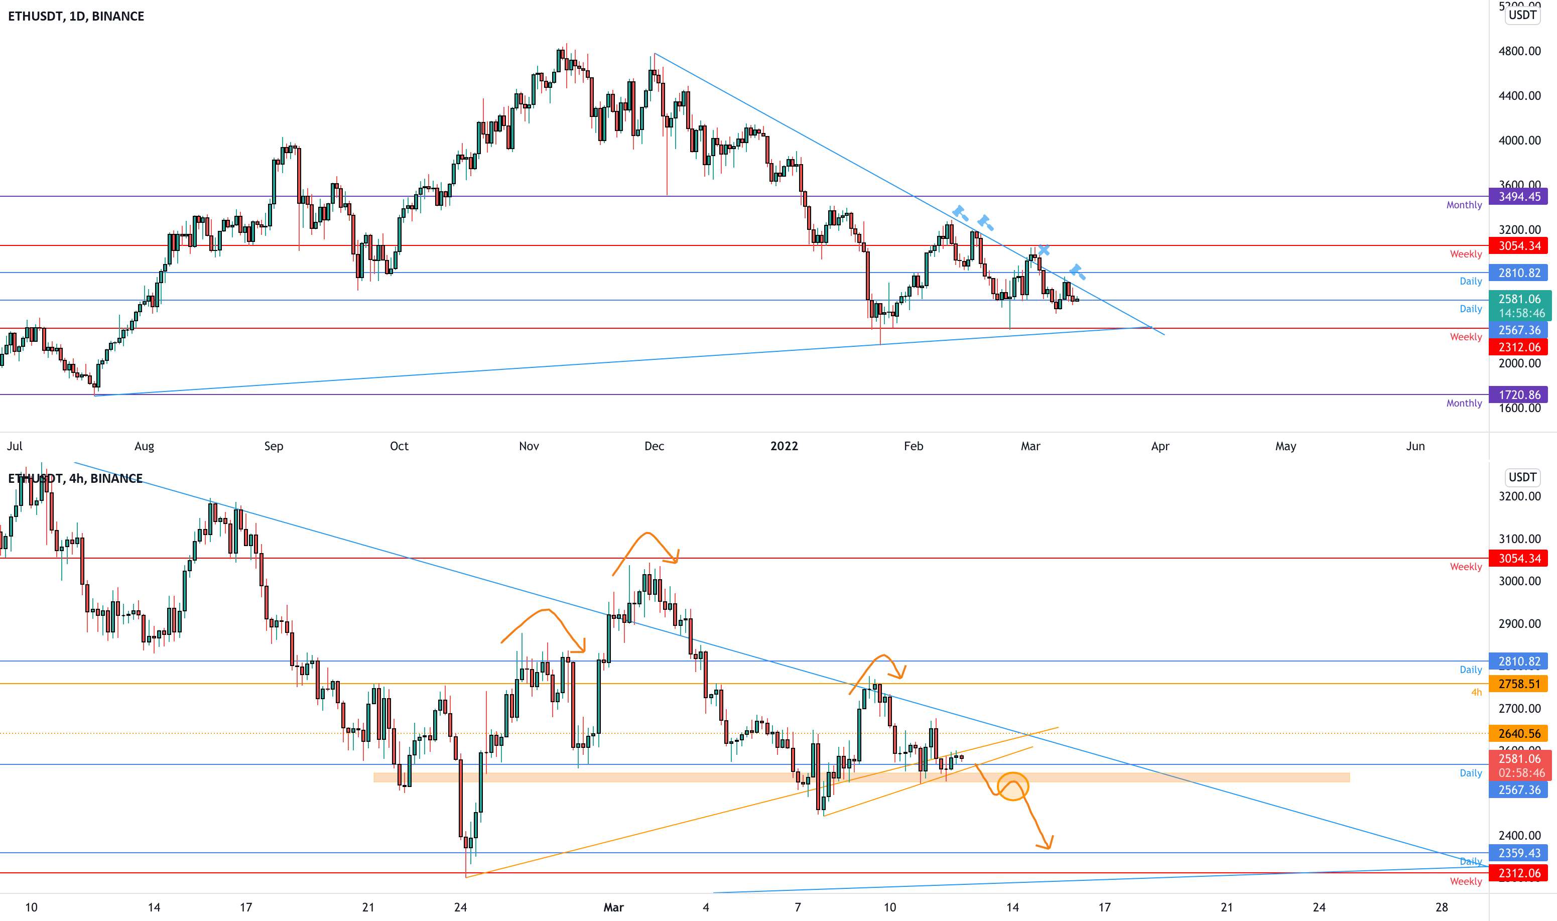This screenshot has height=921, width=1557.
Task: Click the 1600.00 price axis tick
Action: click(x=1519, y=409)
